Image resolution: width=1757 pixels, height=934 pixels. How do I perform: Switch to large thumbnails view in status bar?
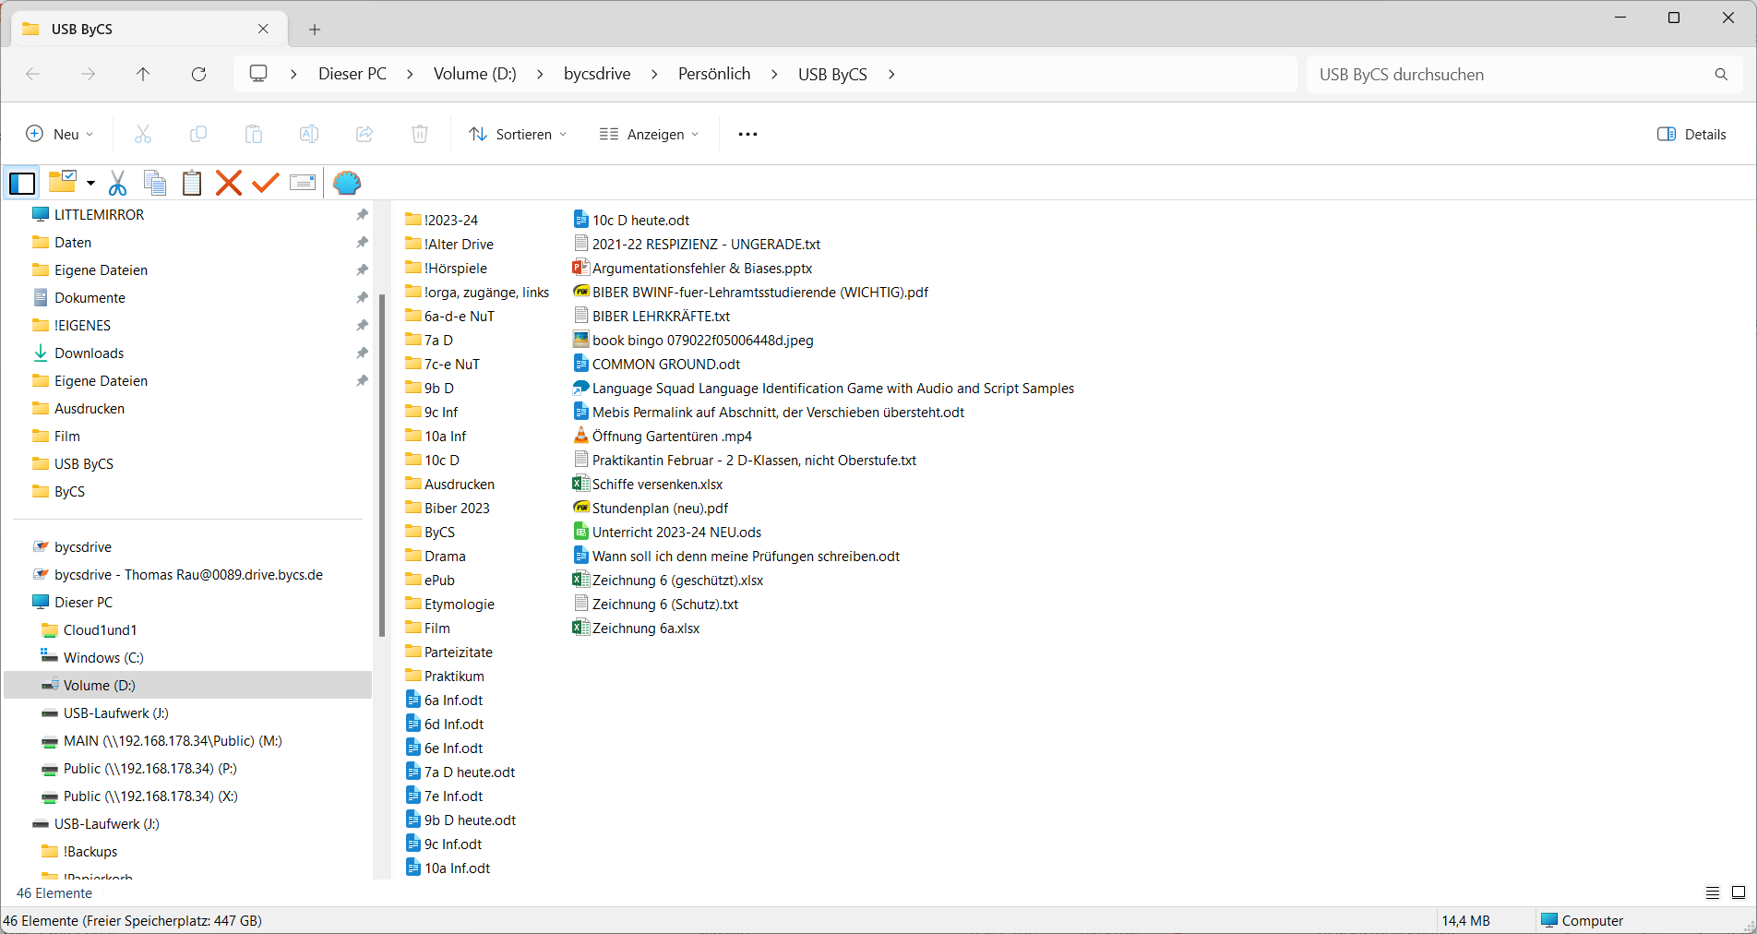(1739, 892)
